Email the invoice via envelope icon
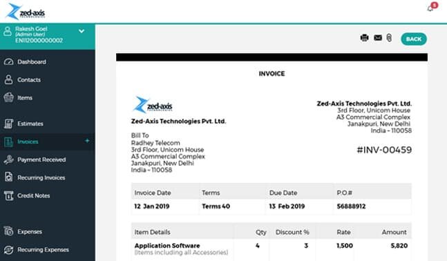 coord(378,37)
